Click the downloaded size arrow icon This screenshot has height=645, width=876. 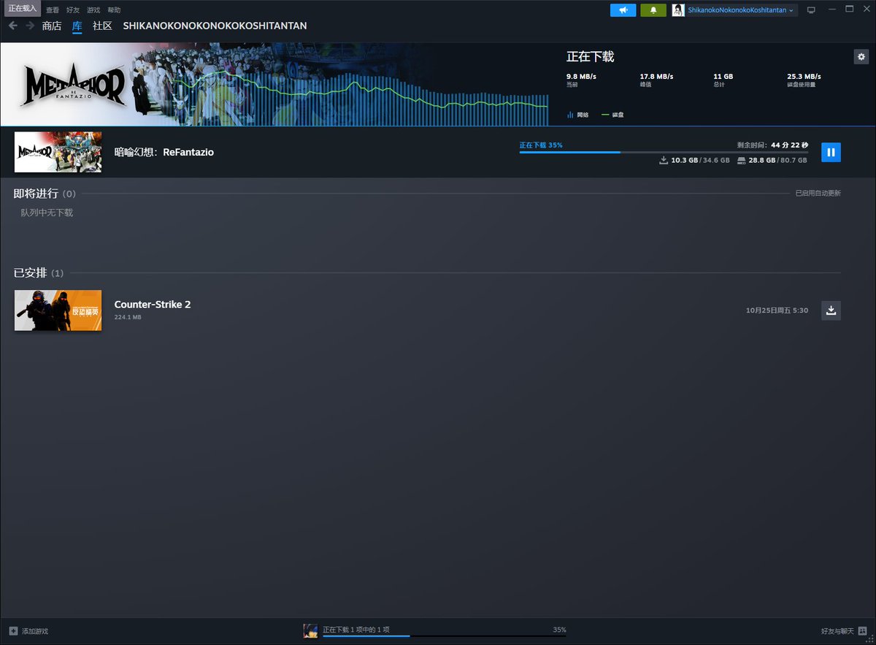click(x=664, y=160)
